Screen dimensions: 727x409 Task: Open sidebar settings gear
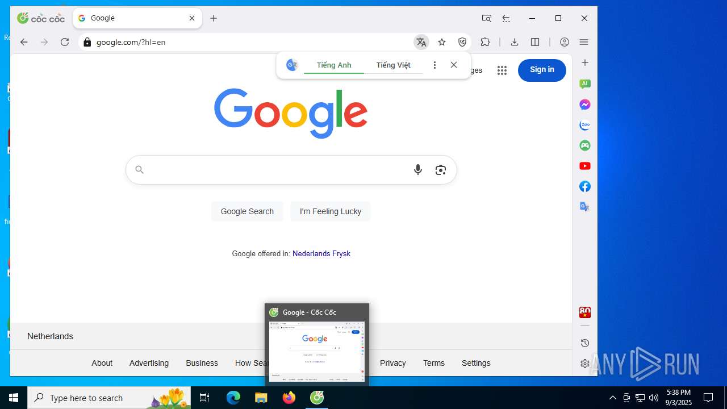(x=585, y=364)
